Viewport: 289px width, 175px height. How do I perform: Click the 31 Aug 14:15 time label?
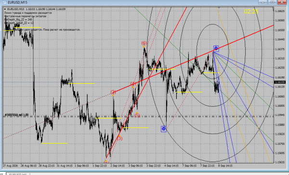(65, 165)
